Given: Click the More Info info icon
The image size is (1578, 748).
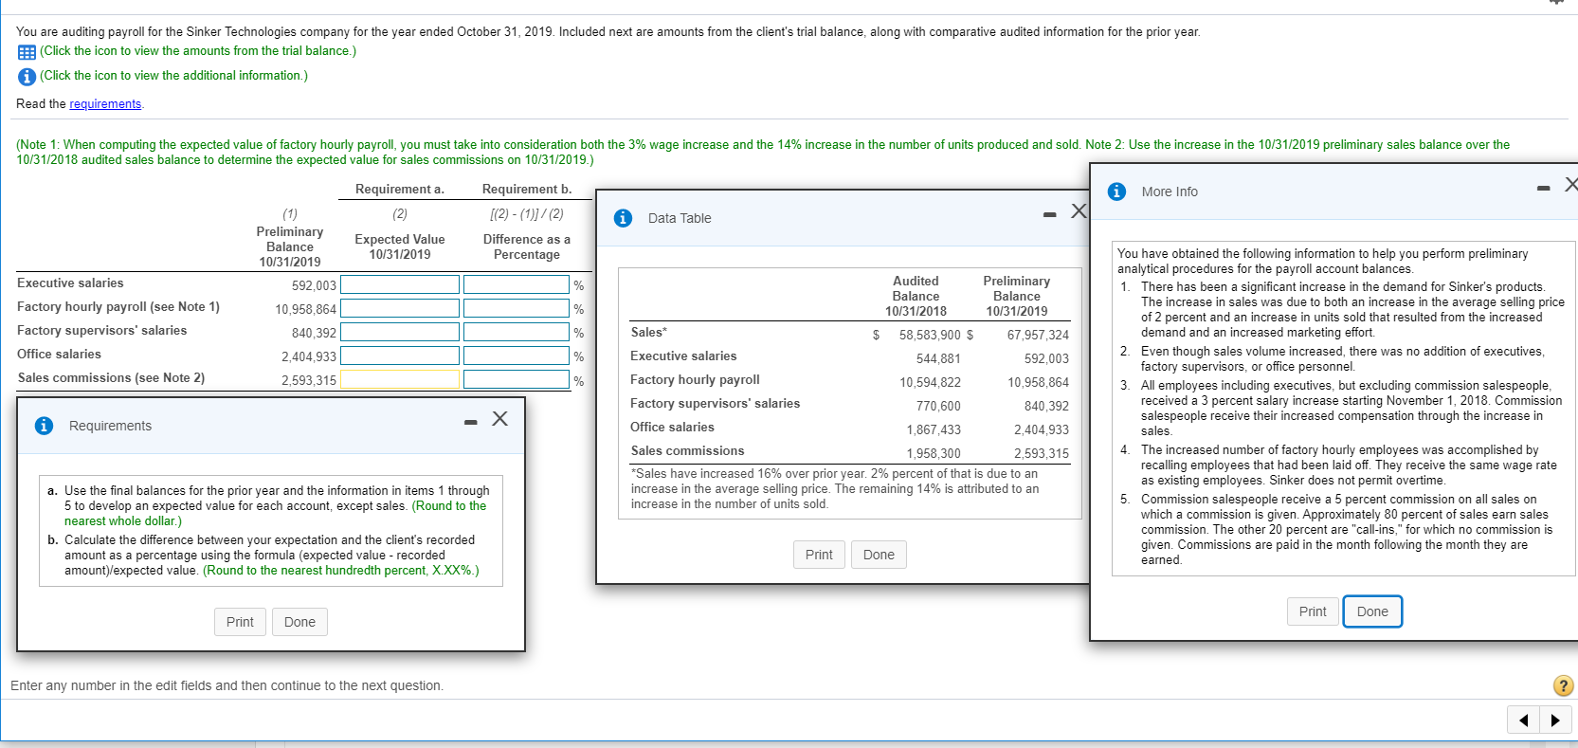Looking at the screenshot, I should pos(1117,192).
